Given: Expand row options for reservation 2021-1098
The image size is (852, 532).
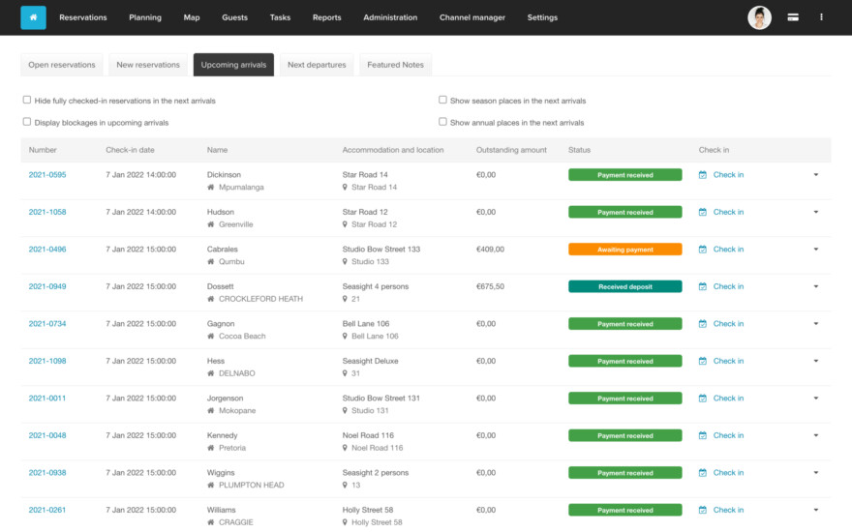Looking at the screenshot, I should [x=815, y=361].
